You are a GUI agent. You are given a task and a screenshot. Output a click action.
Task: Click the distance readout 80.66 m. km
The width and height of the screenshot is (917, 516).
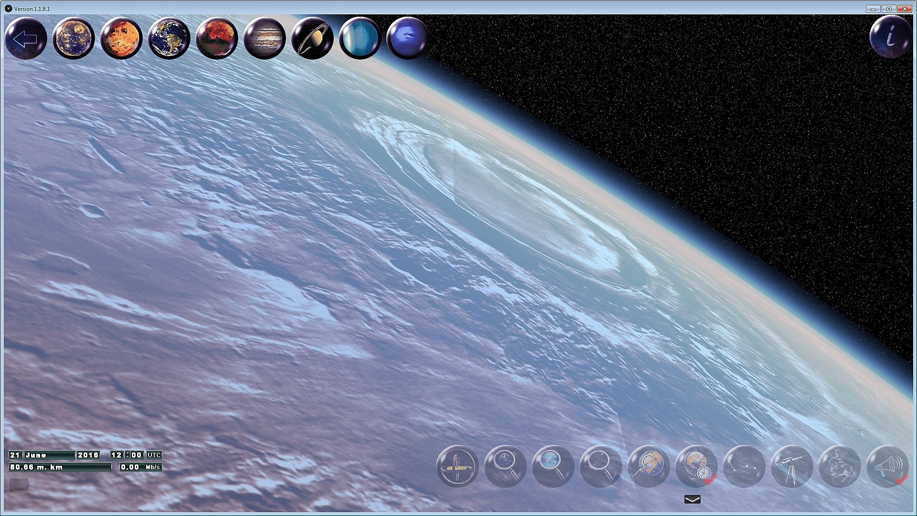click(x=59, y=467)
